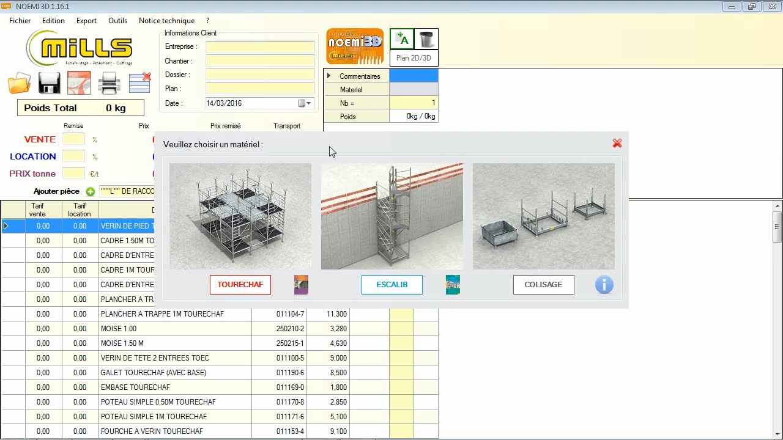Close the material chooser with red X

point(617,143)
